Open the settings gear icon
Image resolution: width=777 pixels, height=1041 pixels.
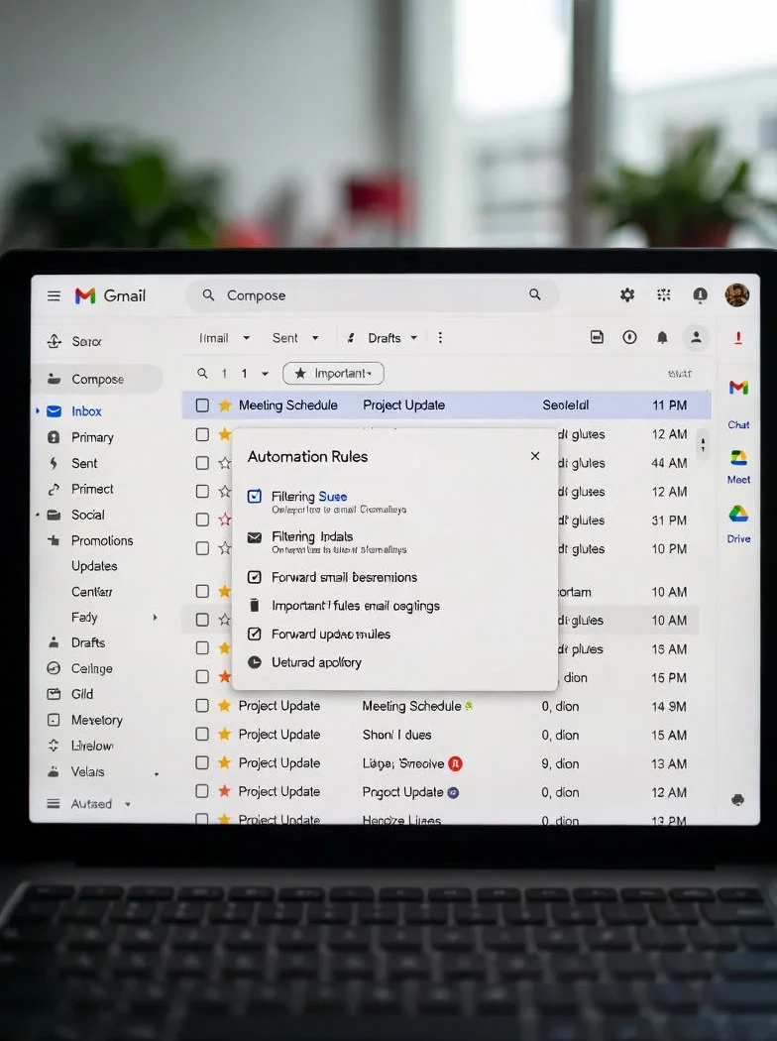[x=627, y=294]
